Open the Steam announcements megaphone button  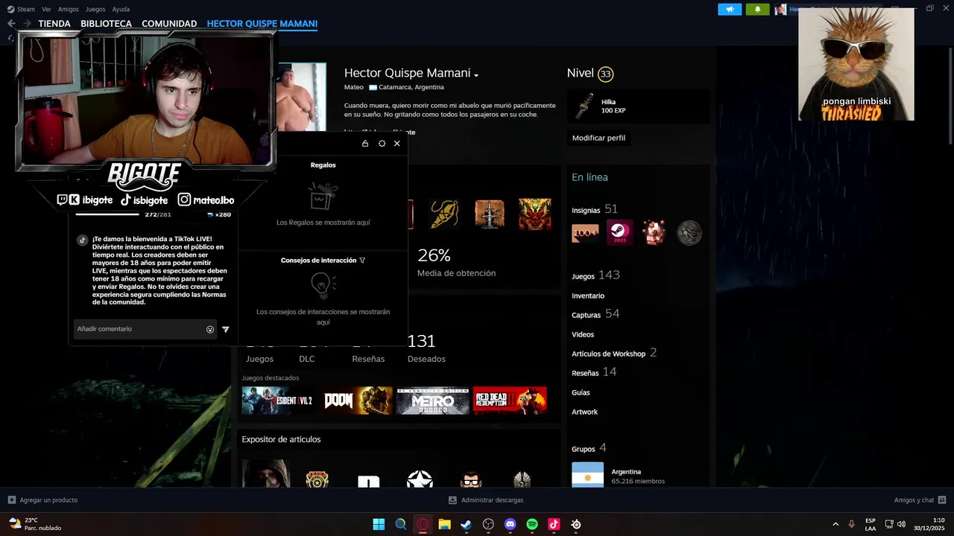(730, 9)
